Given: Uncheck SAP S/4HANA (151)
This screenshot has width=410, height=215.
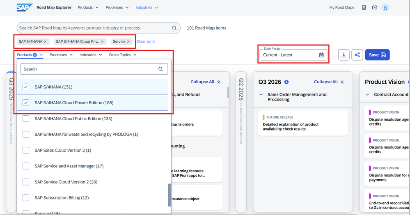Looking at the screenshot, I should (x=26, y=87).
